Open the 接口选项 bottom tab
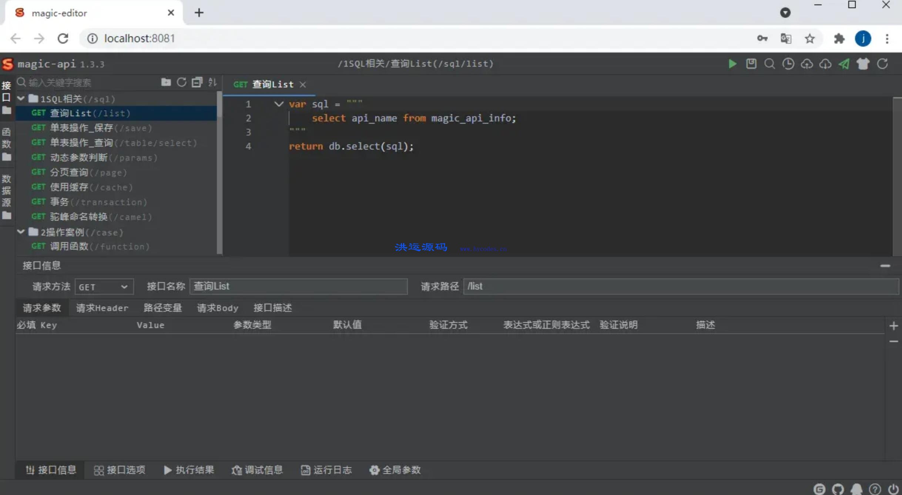 pyautogui.click(x=120, y=470)
